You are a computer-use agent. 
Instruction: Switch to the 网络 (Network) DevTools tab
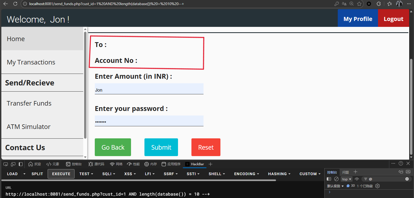click(116, 164)
